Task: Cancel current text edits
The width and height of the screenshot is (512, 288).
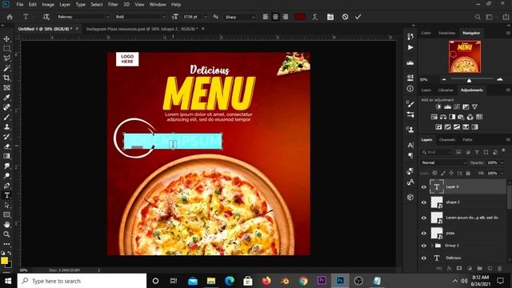Action: tap(345, 17)
